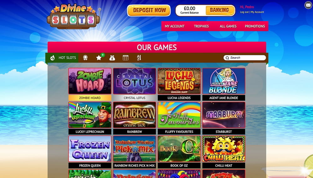Screen dimensions: 313x178
Task: Show favourites via the star icon
Action: (99, 58)
